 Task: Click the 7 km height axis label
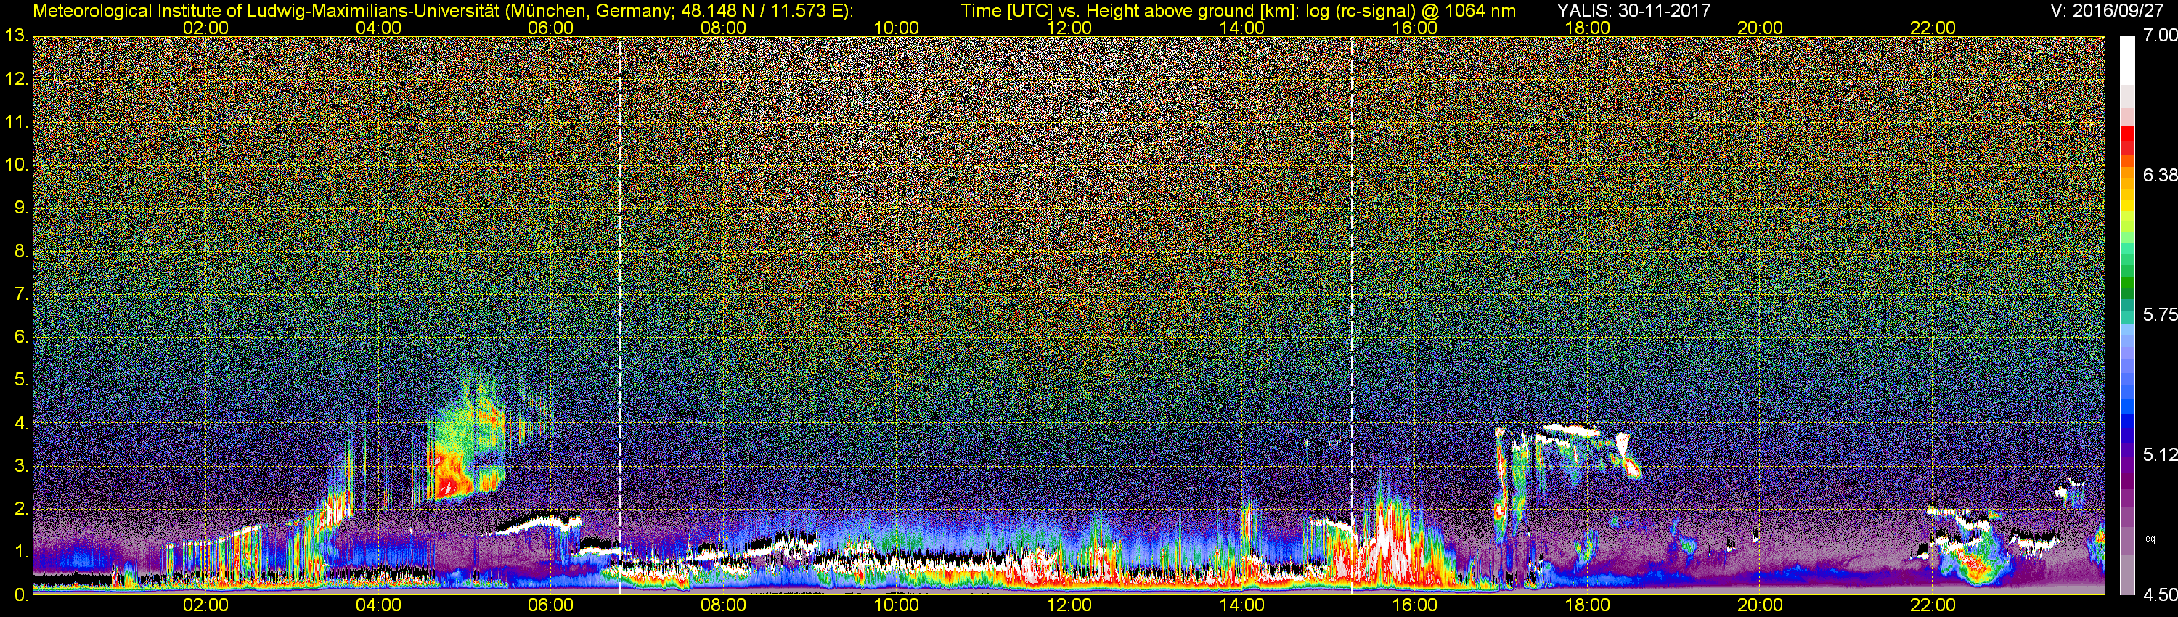coord(20,294)
